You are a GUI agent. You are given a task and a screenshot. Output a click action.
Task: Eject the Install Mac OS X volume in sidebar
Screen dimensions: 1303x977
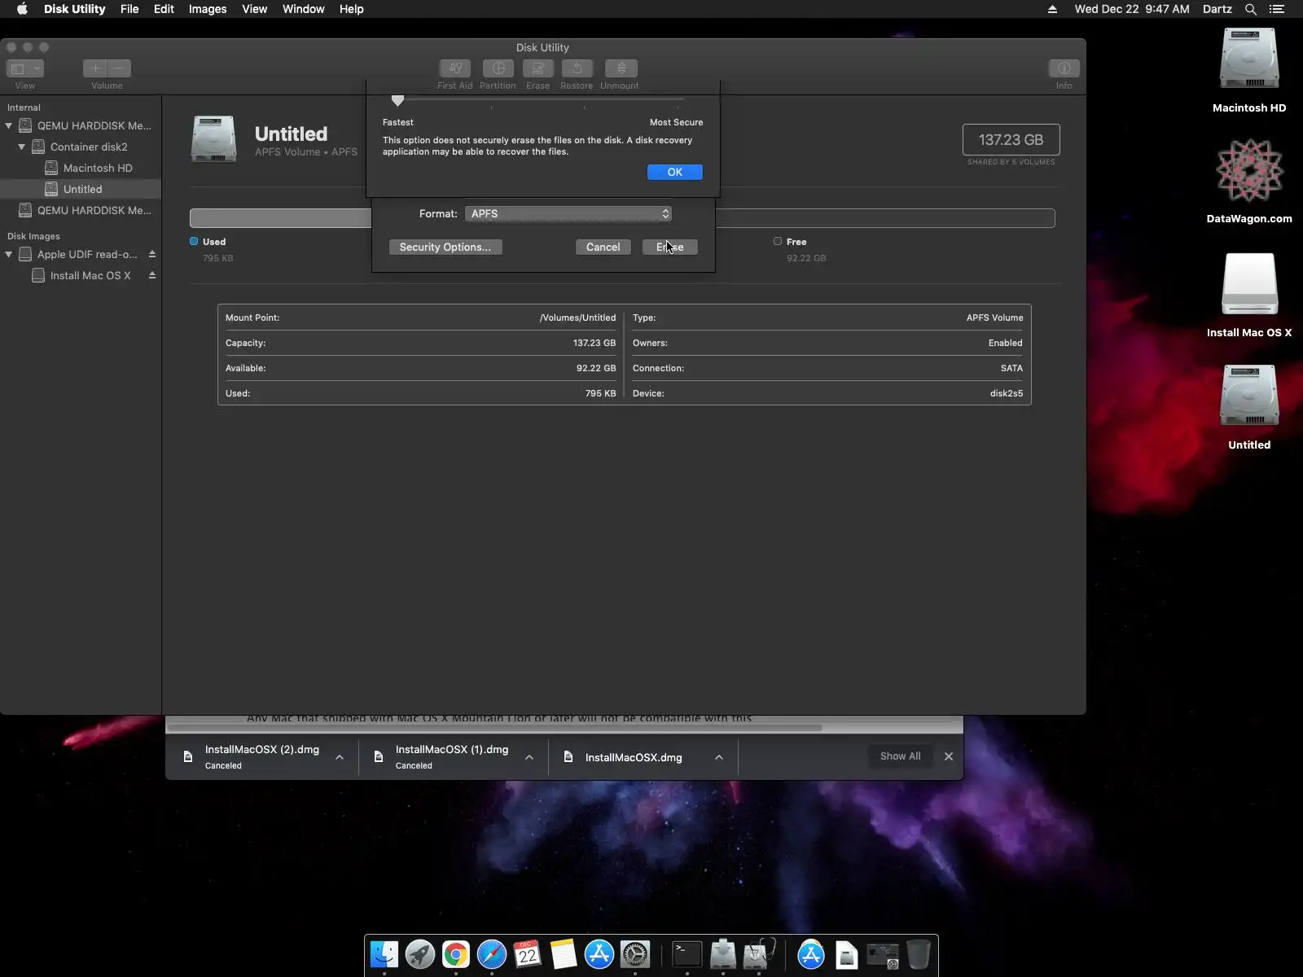click(x=151, y=275)
